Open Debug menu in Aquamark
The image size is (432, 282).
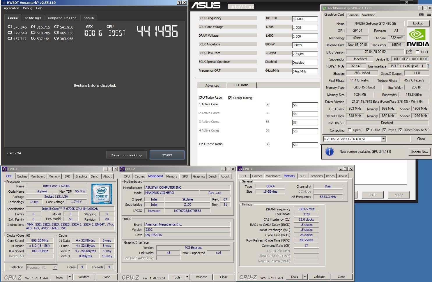pyautogui.click(x=28, y=8)
